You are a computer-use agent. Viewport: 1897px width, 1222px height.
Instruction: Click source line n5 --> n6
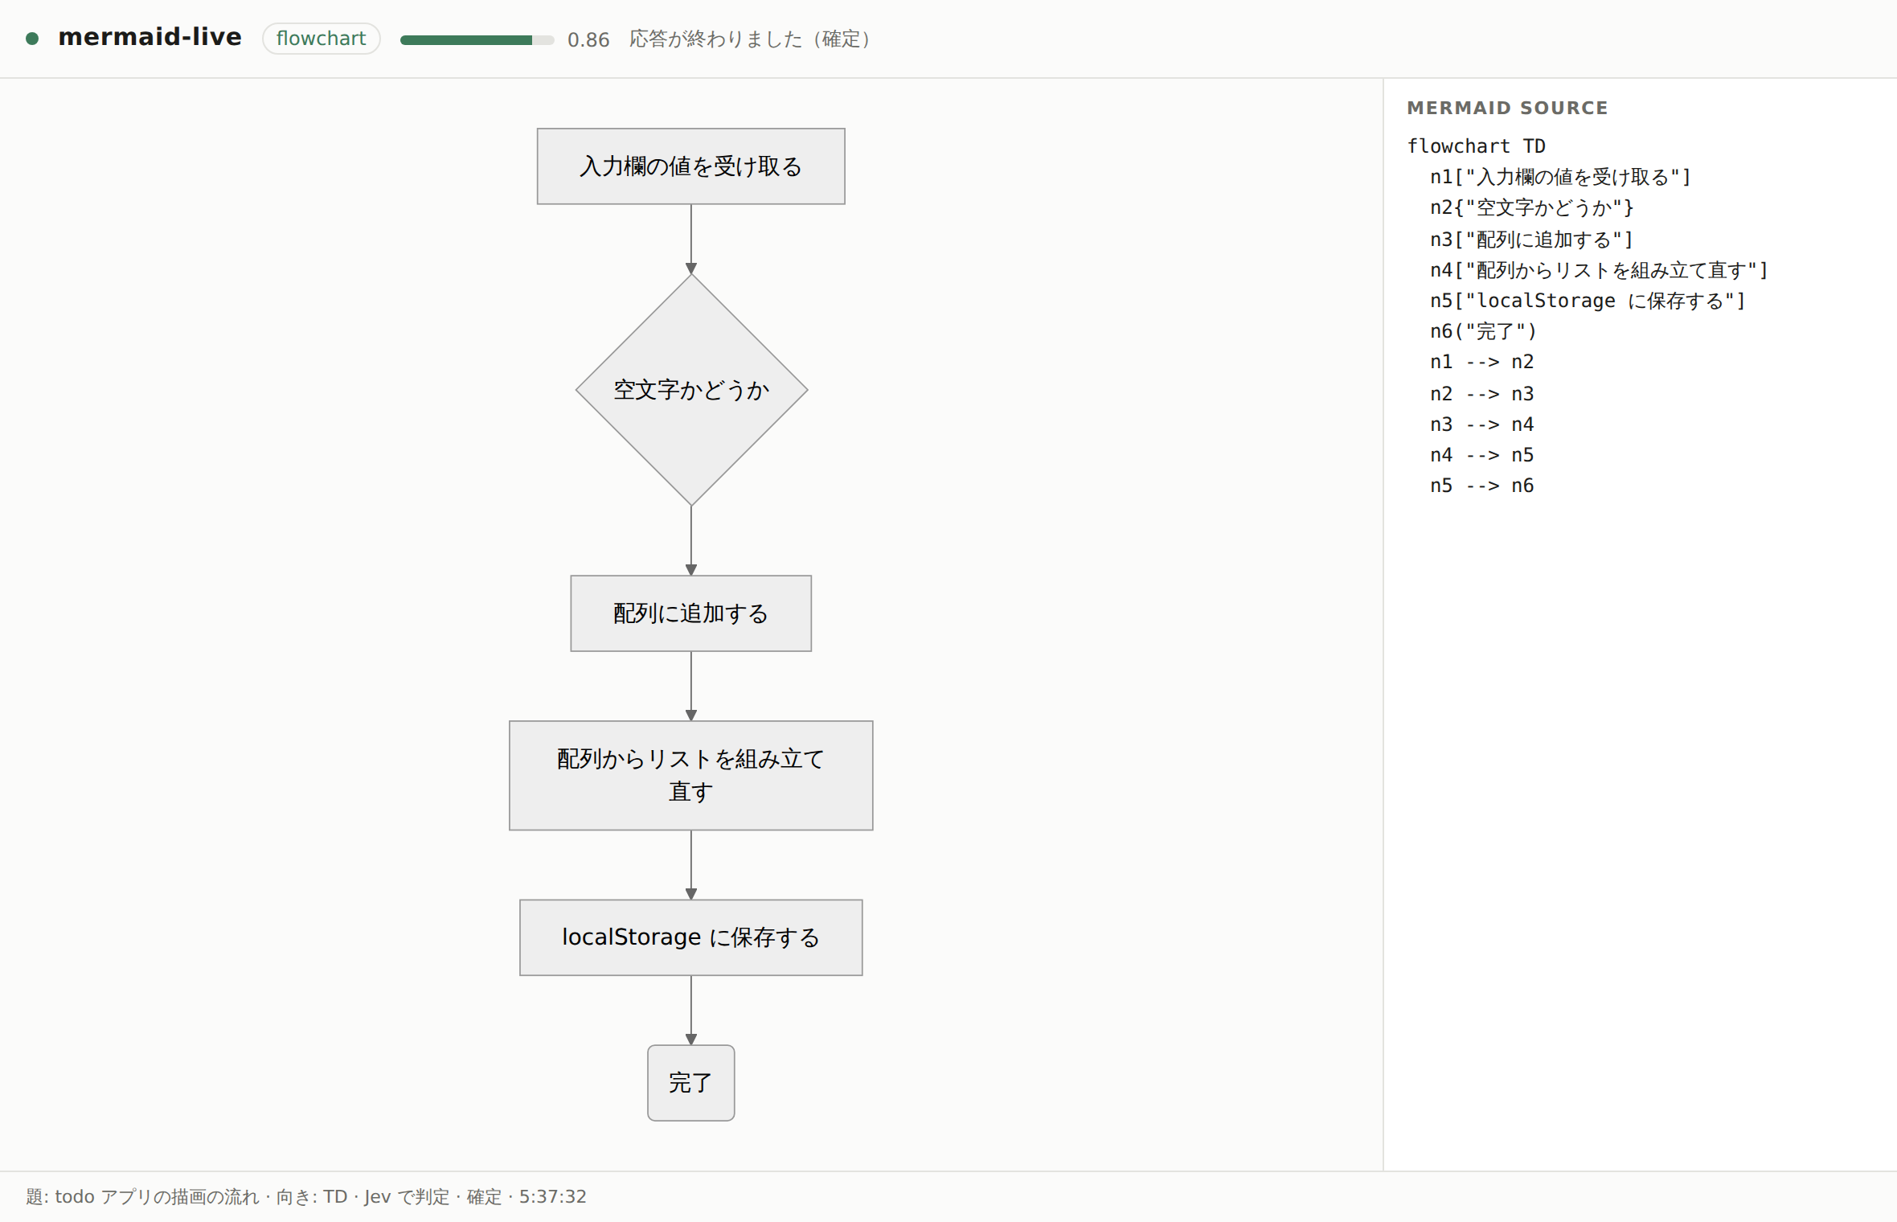coord(1481,486)
